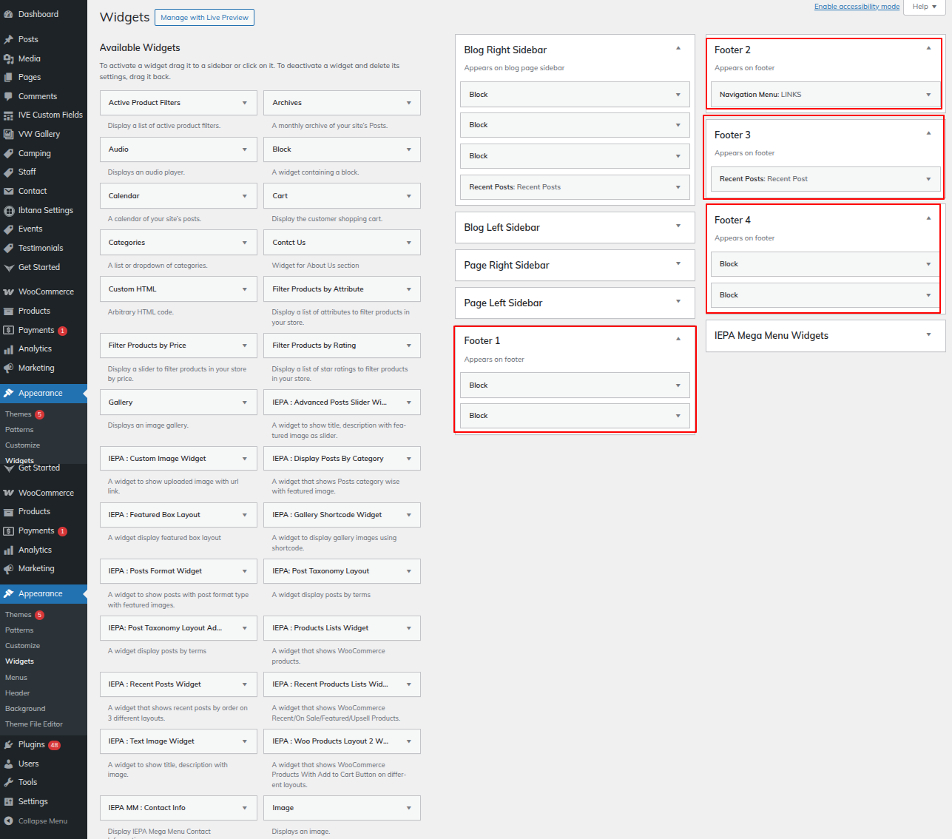Expand the IEPA Mega Menu Widgets area

click(928, 335)
